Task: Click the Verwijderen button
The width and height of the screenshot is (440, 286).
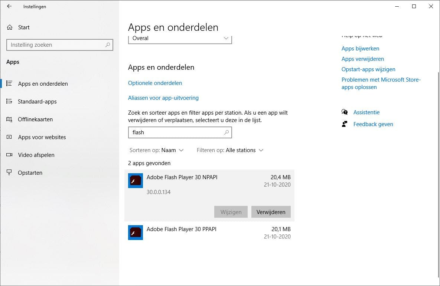Action: click(271, 212)
